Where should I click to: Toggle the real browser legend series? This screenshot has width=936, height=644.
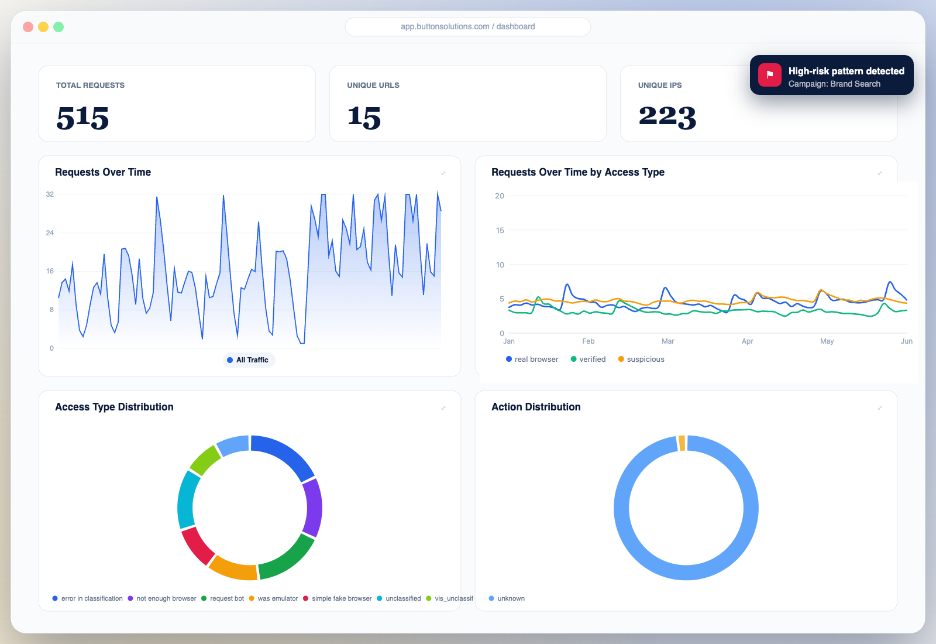532,359
